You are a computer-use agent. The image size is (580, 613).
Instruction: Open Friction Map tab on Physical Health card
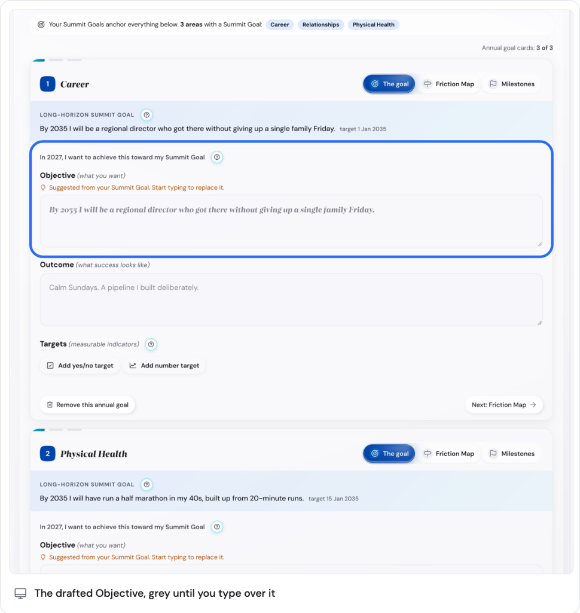pos(449,454)
